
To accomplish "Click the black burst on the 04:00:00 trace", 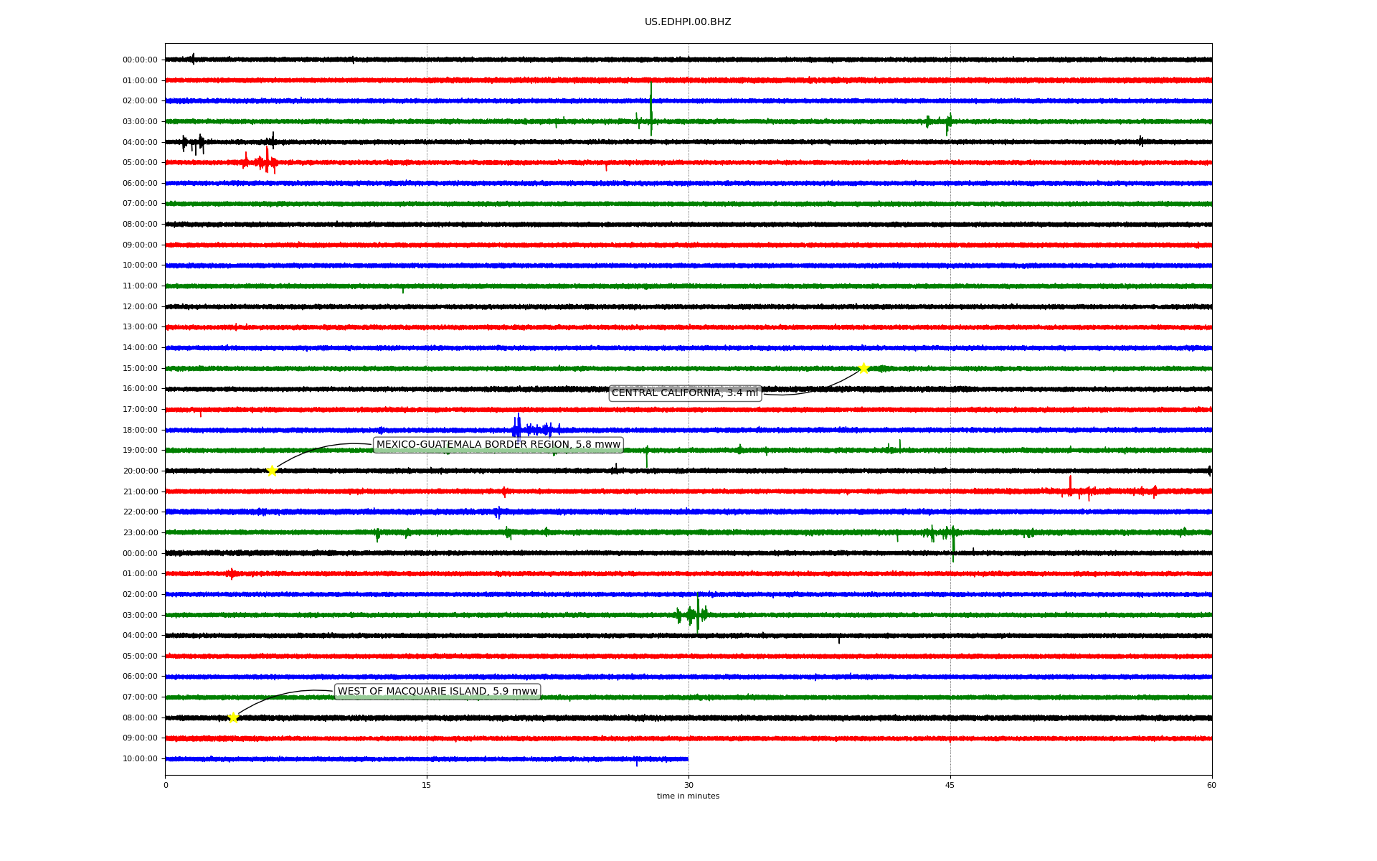I will pos(194,143).
